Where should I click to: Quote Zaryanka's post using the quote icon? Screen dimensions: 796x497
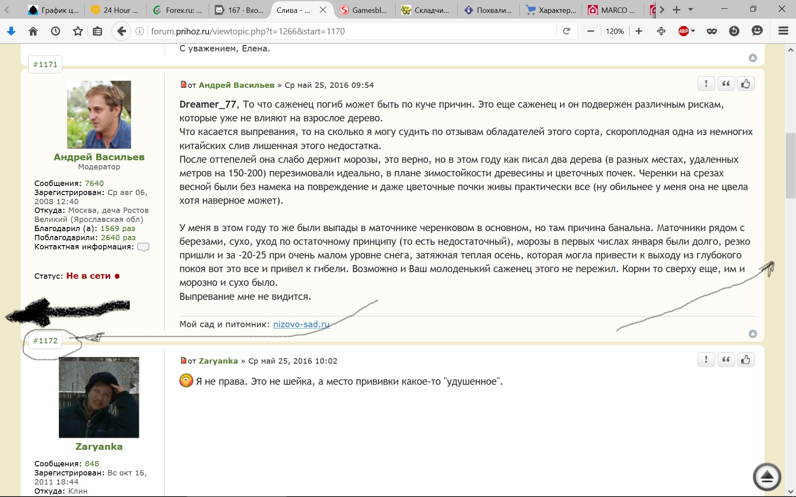[726, 359]
